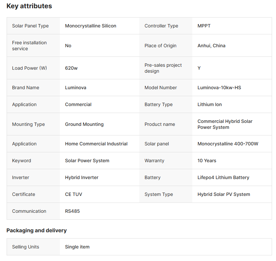Select the Hybrid Inverter value

(81, 177)
